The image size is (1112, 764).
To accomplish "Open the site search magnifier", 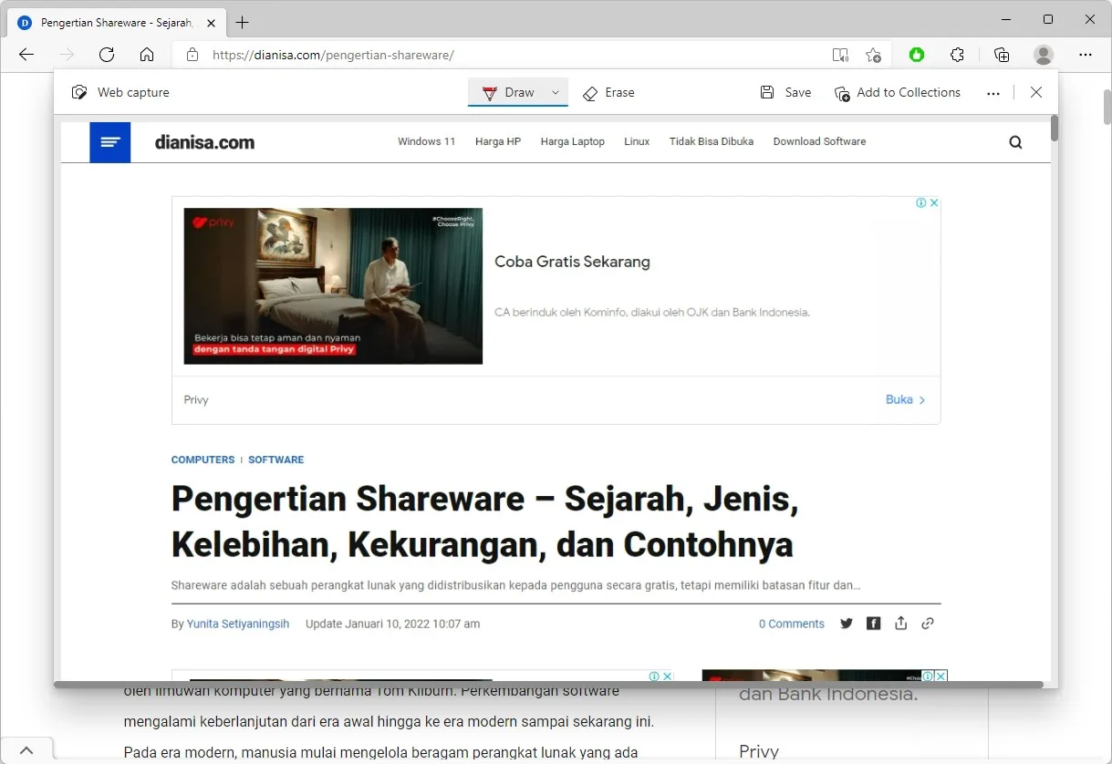I will point(1015,142).
